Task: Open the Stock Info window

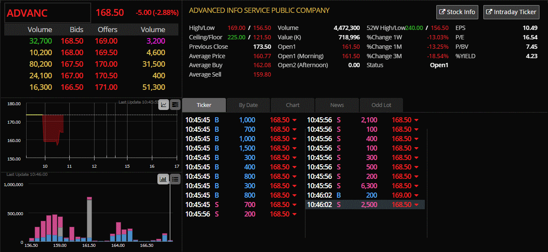Action: coord(457,12)
